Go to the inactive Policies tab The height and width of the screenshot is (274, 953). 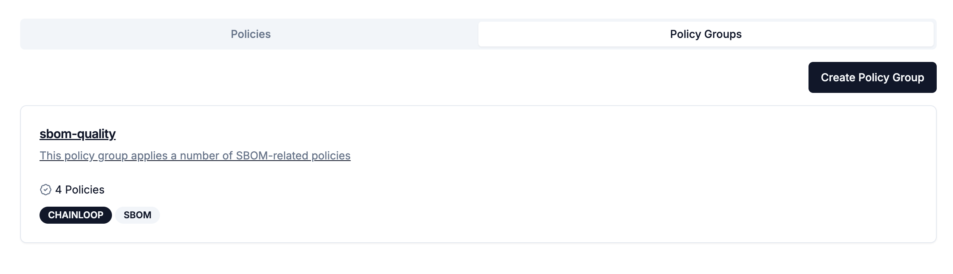251,34
